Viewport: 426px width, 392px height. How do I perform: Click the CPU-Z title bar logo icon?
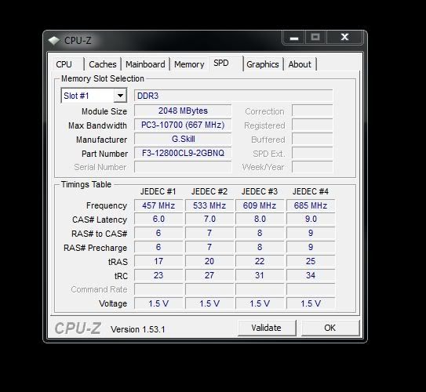[x=54, y=41]
